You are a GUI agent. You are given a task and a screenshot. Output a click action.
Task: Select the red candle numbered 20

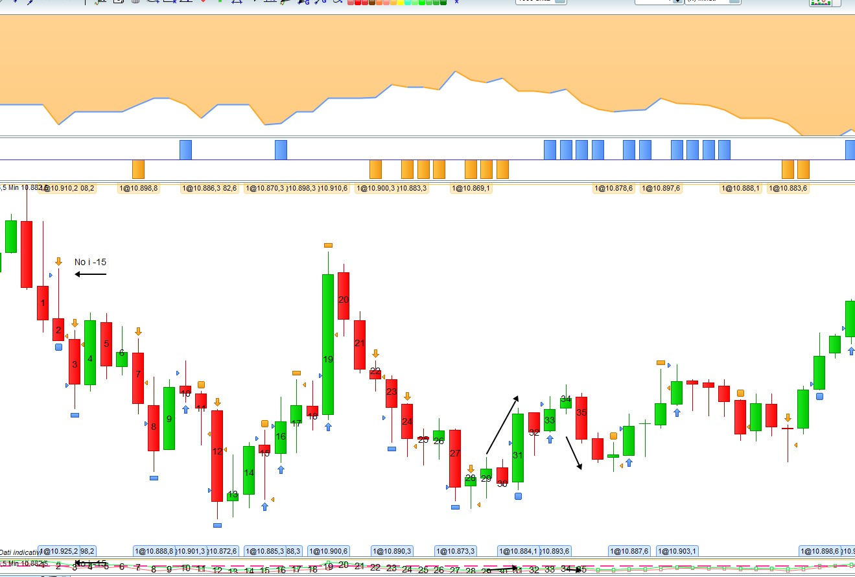pyautogui.click(x=344, y=296)
